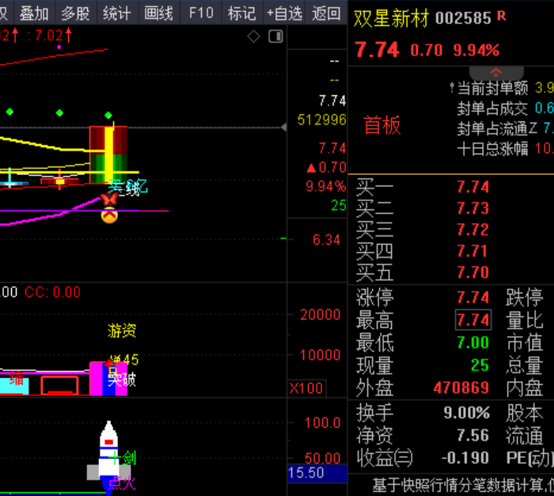Click the 15.50 highlighted axis value

[x=317, y=473]
